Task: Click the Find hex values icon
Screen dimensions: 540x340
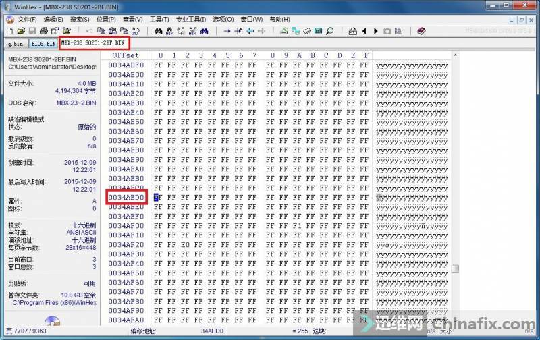Action: pos(170,31)
